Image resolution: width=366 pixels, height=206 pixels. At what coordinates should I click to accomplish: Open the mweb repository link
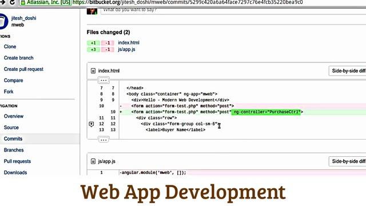click(x=18, y=25)
